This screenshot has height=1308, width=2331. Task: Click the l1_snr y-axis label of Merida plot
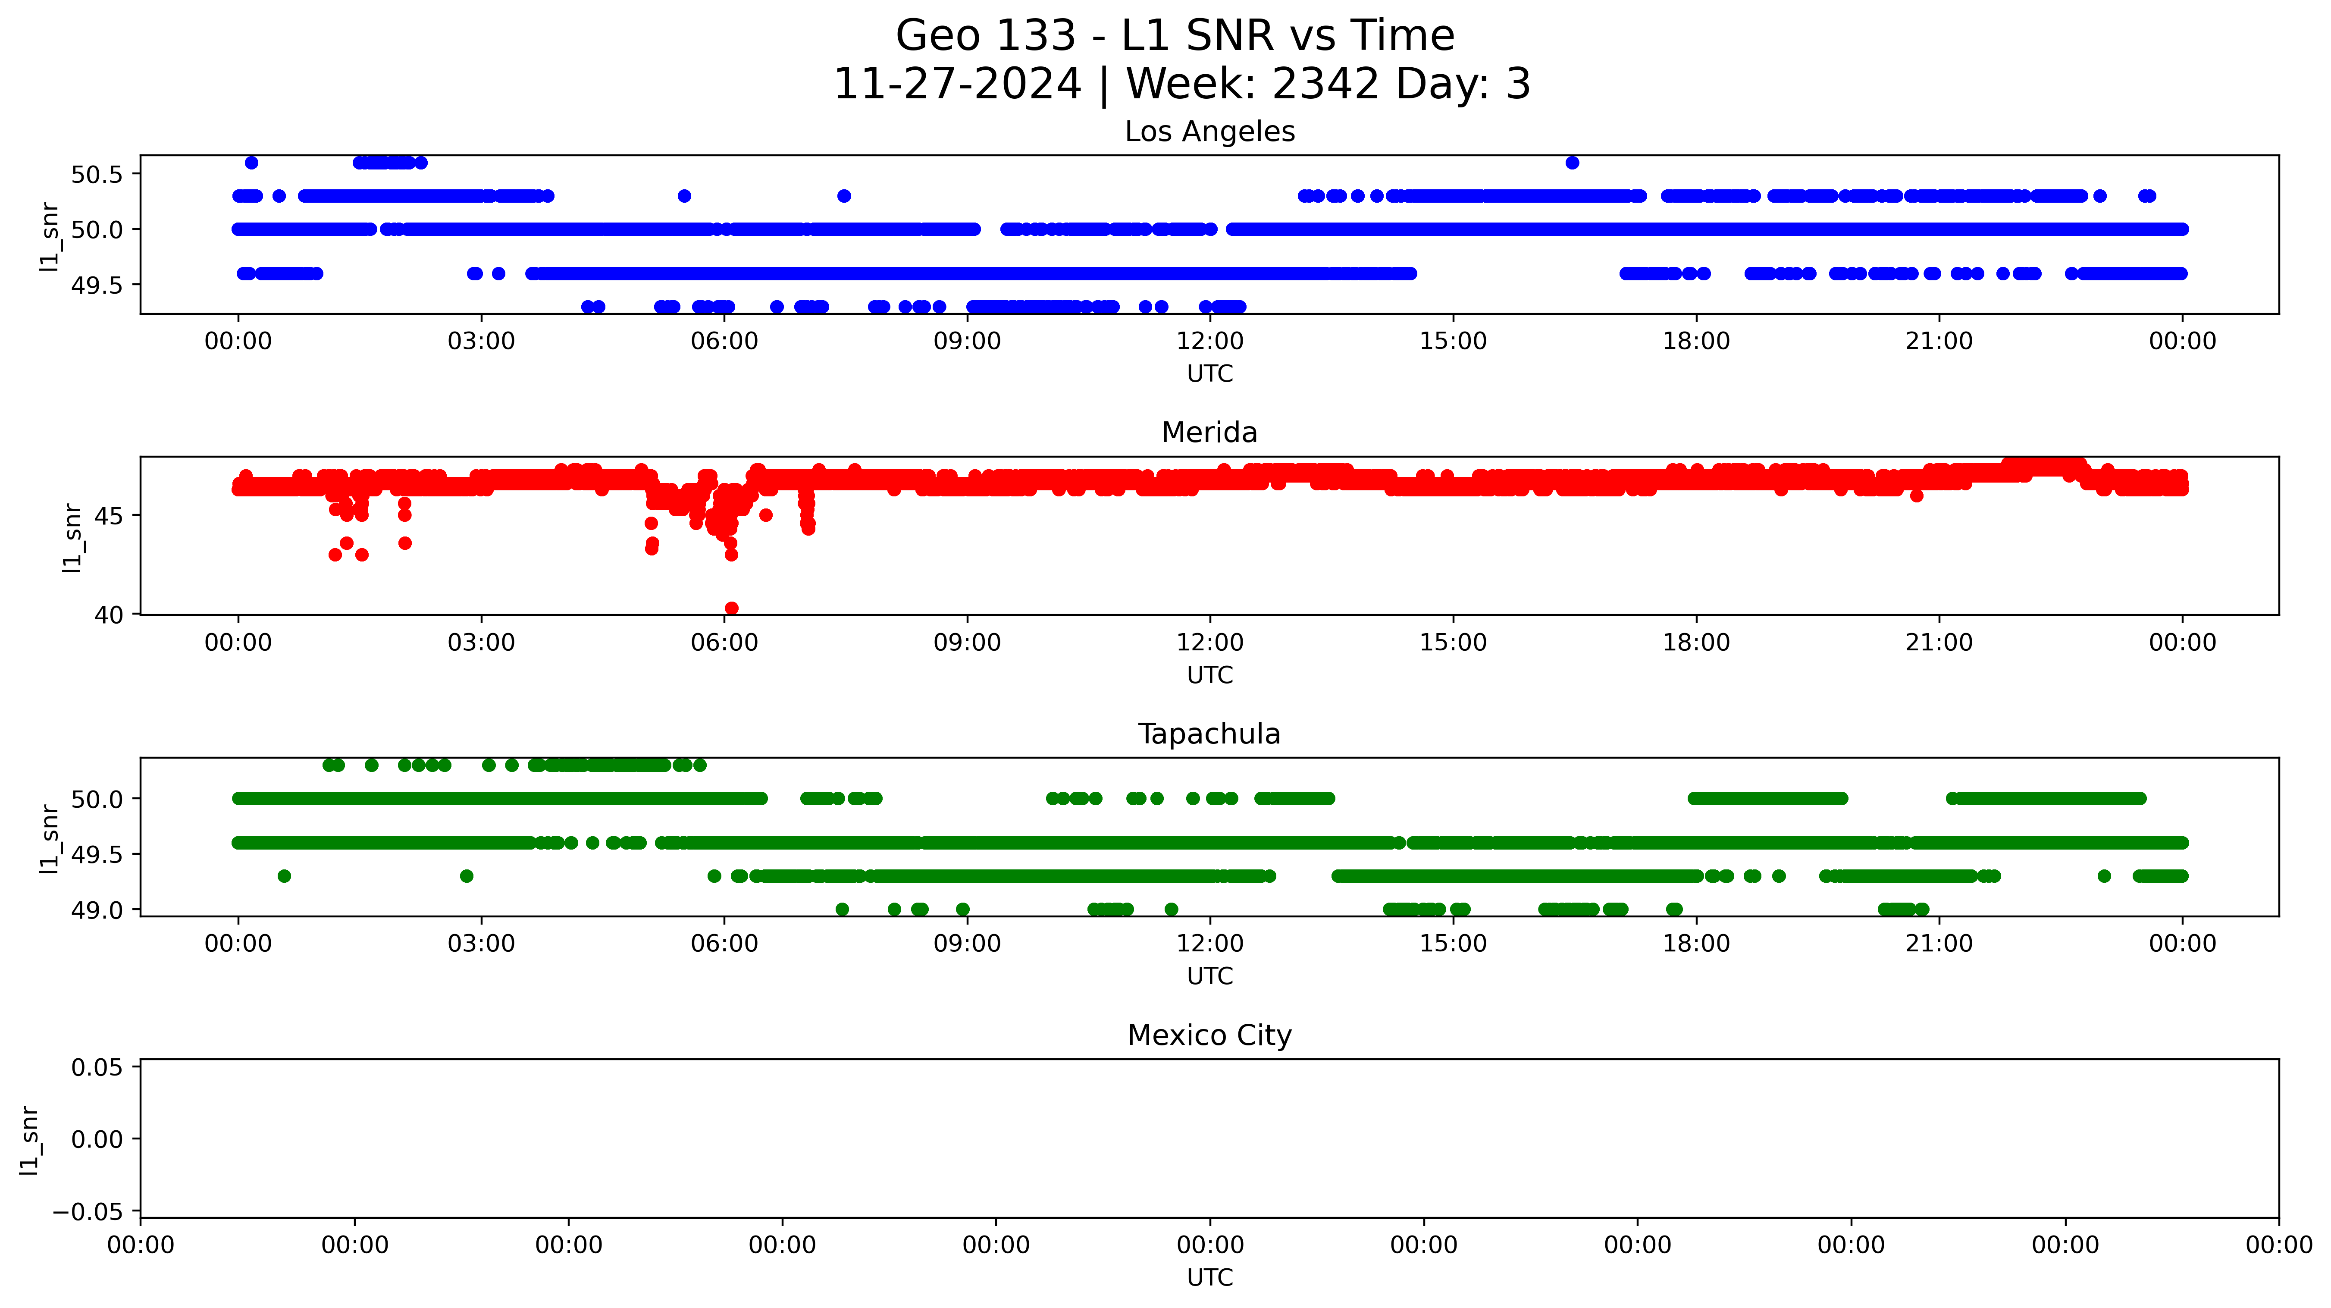pos(72,538)
